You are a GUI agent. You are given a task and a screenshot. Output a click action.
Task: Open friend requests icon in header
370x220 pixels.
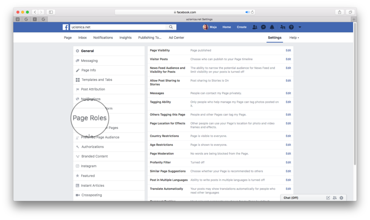click(255, 27)
